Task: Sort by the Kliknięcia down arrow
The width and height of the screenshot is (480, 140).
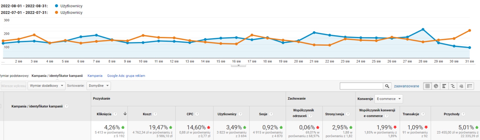Action: (125, 114)
